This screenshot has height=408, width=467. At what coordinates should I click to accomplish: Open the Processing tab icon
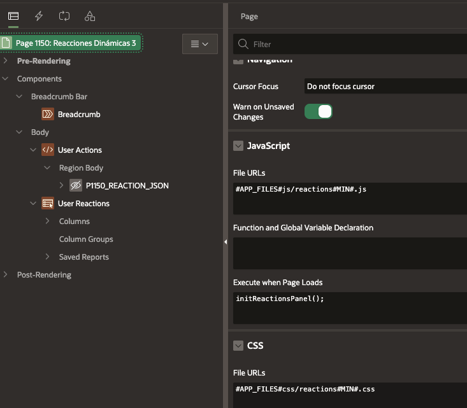(64, 16)
